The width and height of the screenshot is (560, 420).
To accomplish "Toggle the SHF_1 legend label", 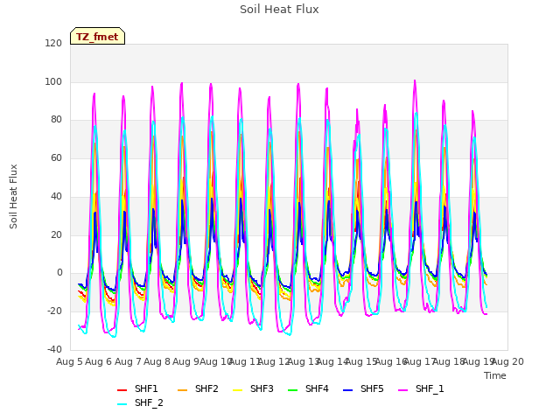I will coord(430,388).
